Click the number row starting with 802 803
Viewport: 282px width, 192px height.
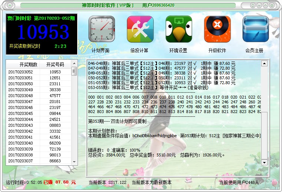pos(174,112)
